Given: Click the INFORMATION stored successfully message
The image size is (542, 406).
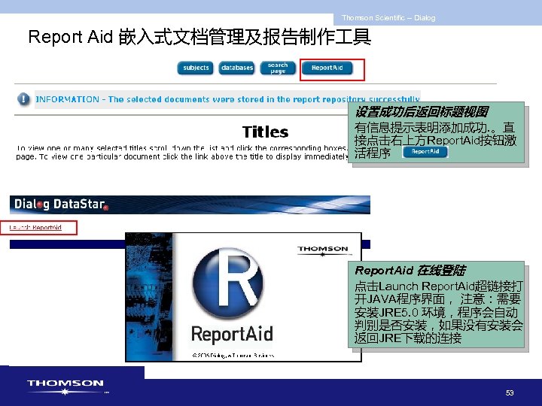Looking at the screenshot, I should 227,99.
